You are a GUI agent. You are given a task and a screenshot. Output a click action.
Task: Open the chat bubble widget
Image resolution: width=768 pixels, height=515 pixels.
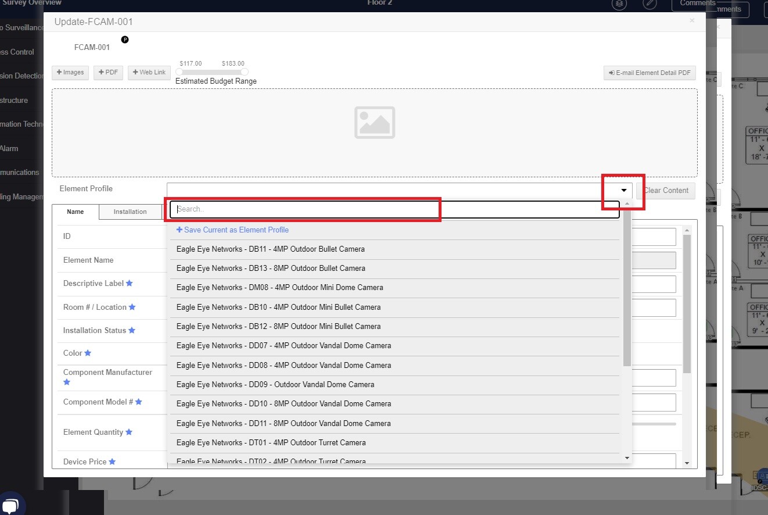pyautogui.click(x=12, y=504)
